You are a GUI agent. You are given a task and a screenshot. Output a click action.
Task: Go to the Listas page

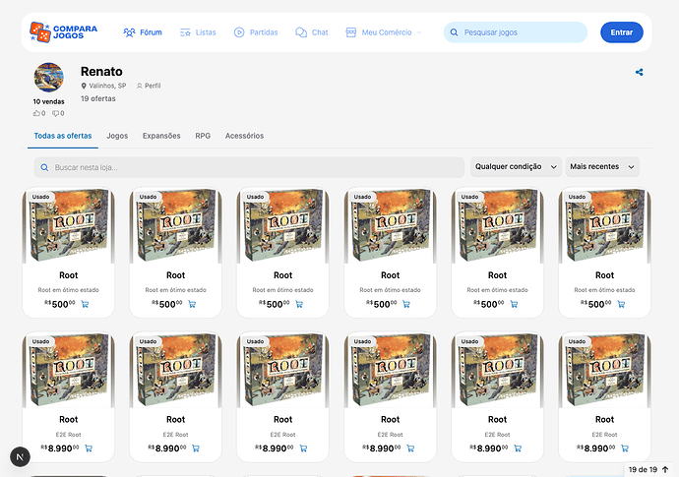click(198, 32)
